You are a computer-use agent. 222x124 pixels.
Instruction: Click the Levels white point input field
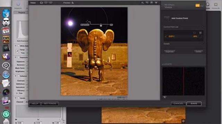pos(57,123)
